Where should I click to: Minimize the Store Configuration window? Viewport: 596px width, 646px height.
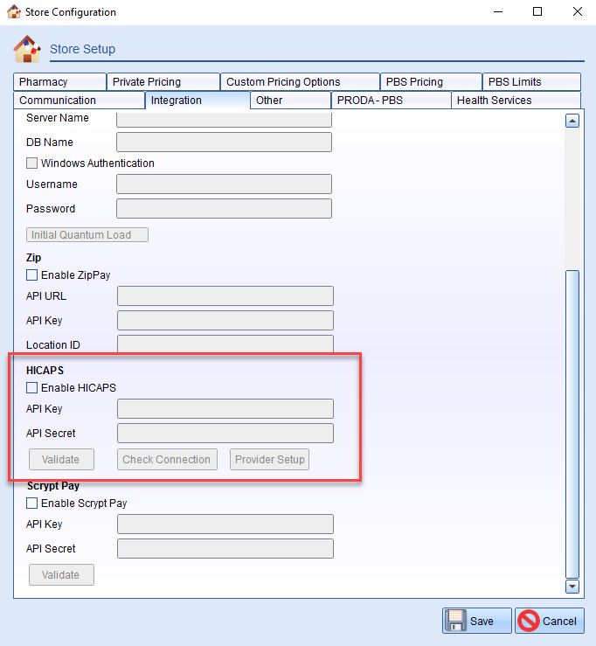(x=498, y=11)
